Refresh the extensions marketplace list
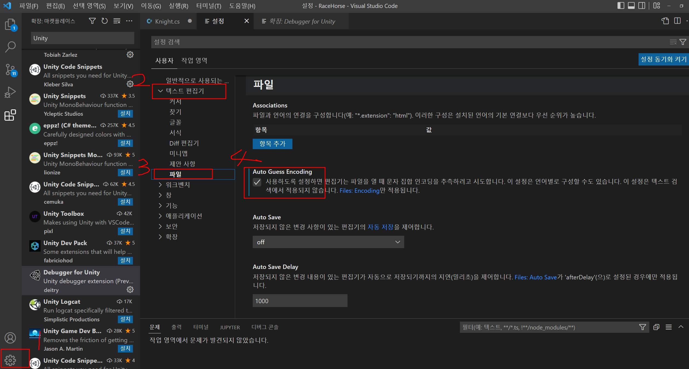The width and height of the screenshot is (689, 369). [104, 21]
